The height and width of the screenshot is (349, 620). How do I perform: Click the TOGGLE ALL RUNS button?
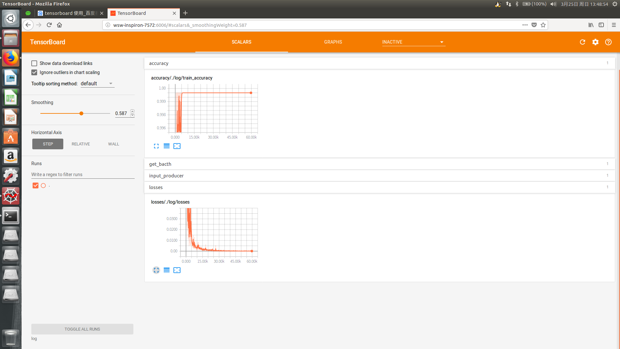(82, 329)
